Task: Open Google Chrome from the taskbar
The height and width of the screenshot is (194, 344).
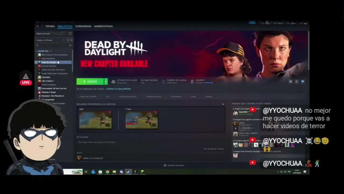Action: pyautogui.click(x=107, y=172)
